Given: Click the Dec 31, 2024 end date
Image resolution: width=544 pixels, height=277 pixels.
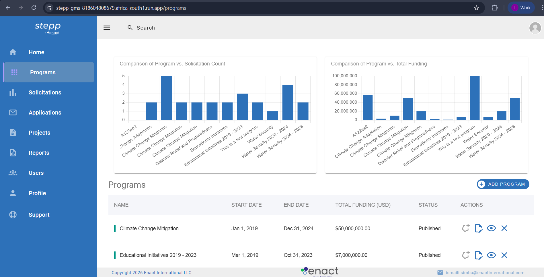Looking at the screenshot, I should 299,228.
